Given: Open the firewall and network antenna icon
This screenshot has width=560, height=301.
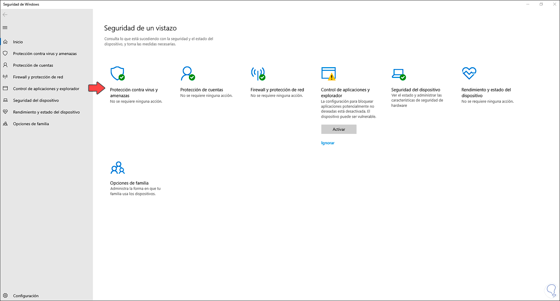Looking at the screenshot, I should point(258,73).
